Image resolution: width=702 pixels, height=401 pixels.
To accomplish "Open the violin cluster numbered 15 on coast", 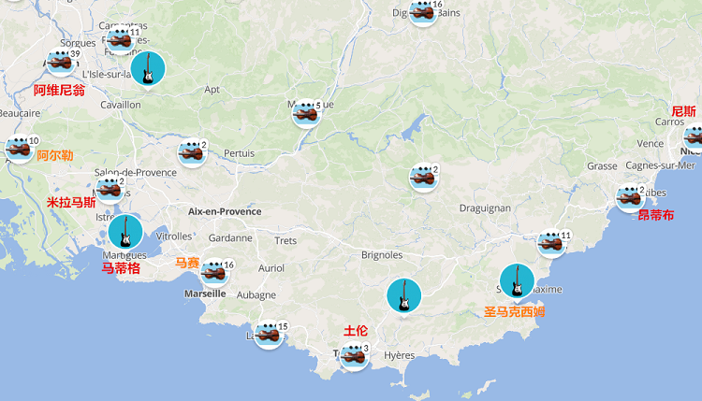I will coord(269,335).
